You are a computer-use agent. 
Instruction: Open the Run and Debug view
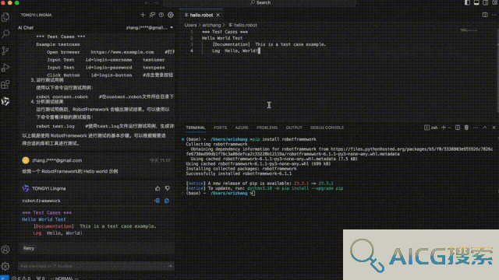click(5, 68)
